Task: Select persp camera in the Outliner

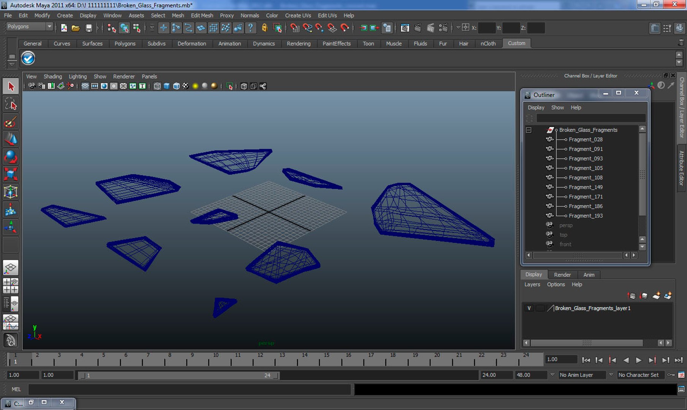Action: [565, 225]
